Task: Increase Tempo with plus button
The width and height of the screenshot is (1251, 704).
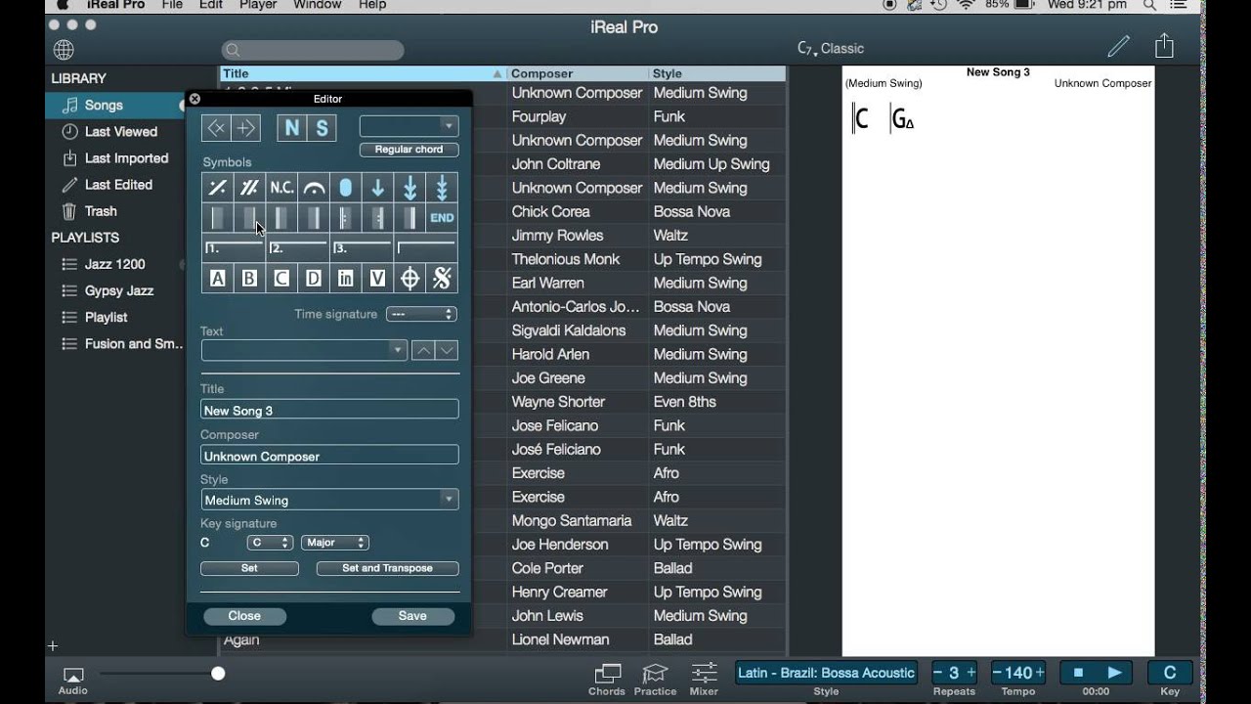Action: pyautogui.click(x=1039, y=673)
